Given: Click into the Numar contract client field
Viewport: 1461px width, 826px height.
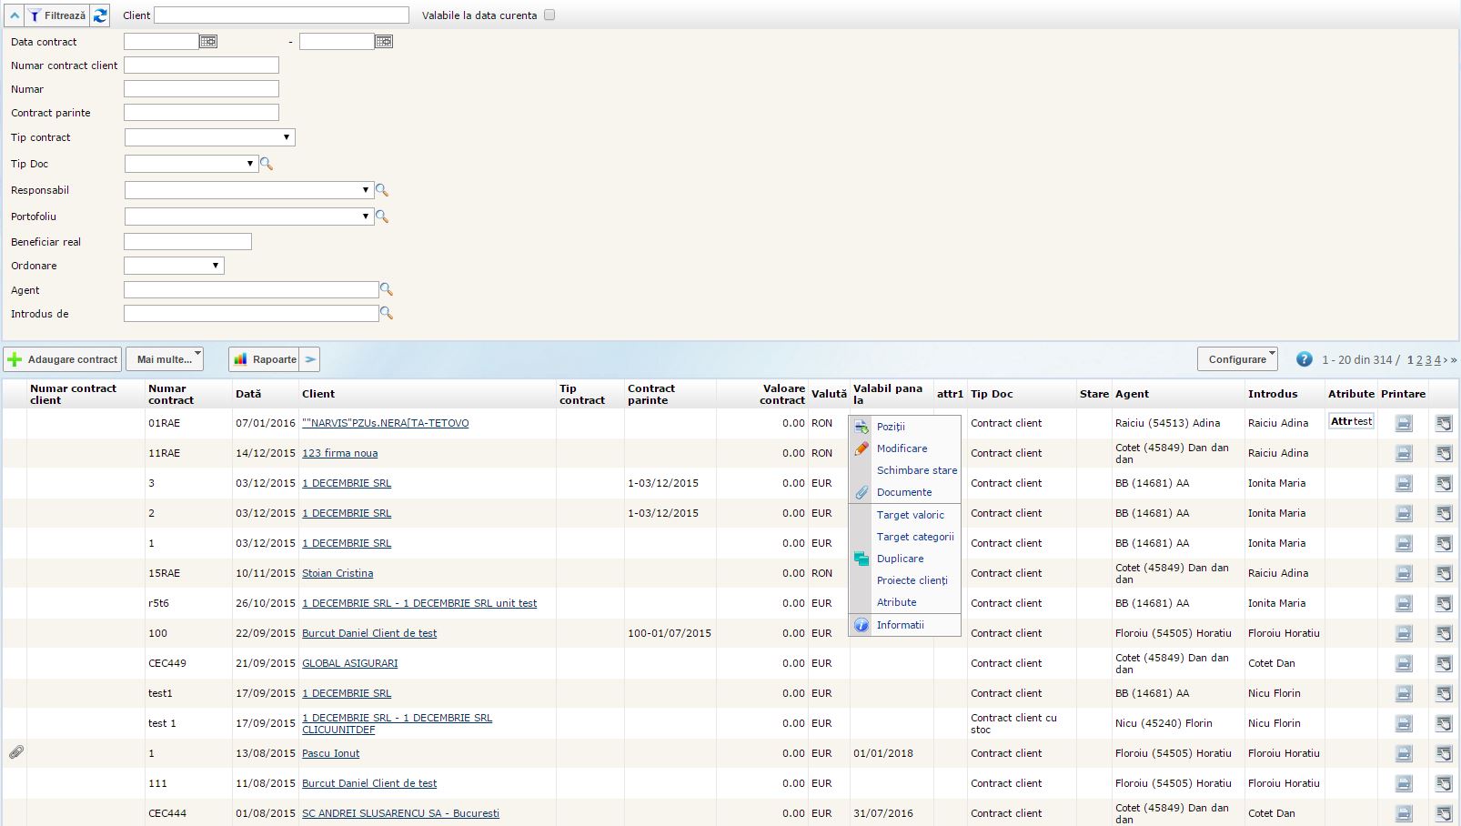Looking at the screenshot, I should pos(201,65).
